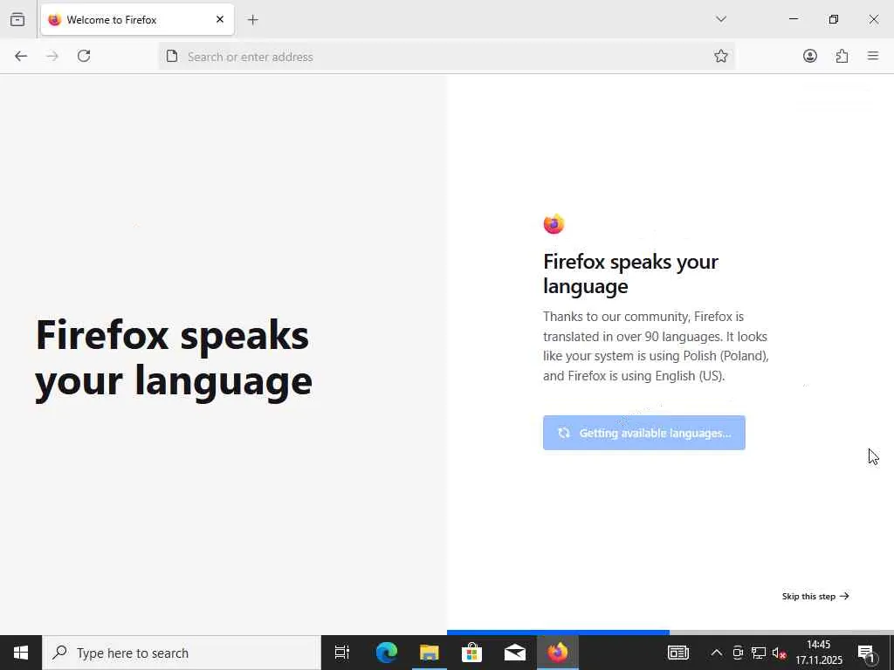Screen dimensions: 894x670
Task: Click the small heading 'Firefox speaks your language'
Action: 630,273
